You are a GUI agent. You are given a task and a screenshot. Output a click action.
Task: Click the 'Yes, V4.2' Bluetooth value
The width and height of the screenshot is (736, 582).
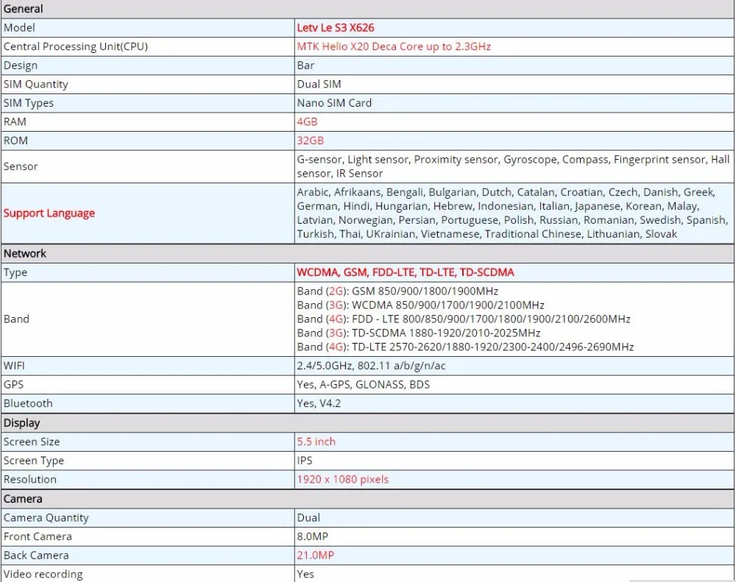pyautogui.click(x=319, y=403)
